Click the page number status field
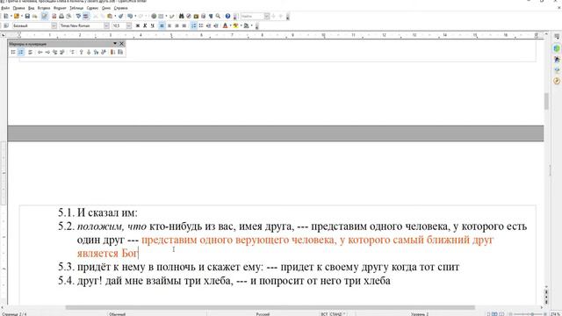 [14, 314]
